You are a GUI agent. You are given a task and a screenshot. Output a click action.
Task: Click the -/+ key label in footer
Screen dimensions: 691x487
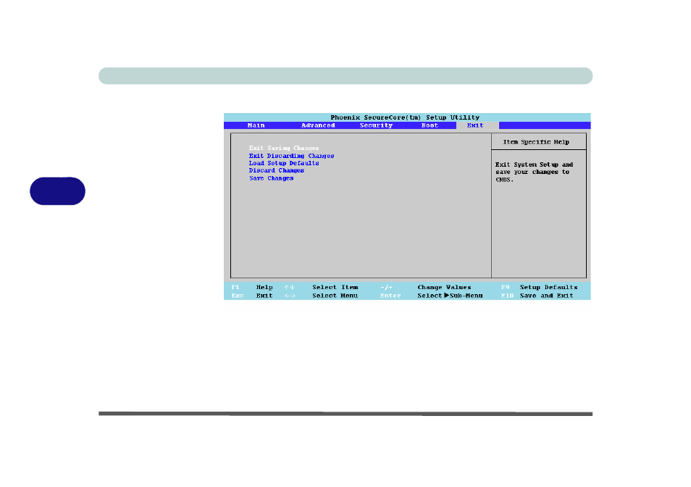point(386,288)
